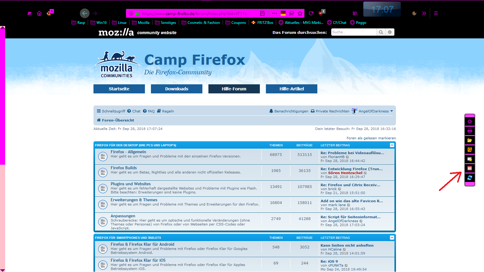Open the Library toolbar icon

point(355,13)
